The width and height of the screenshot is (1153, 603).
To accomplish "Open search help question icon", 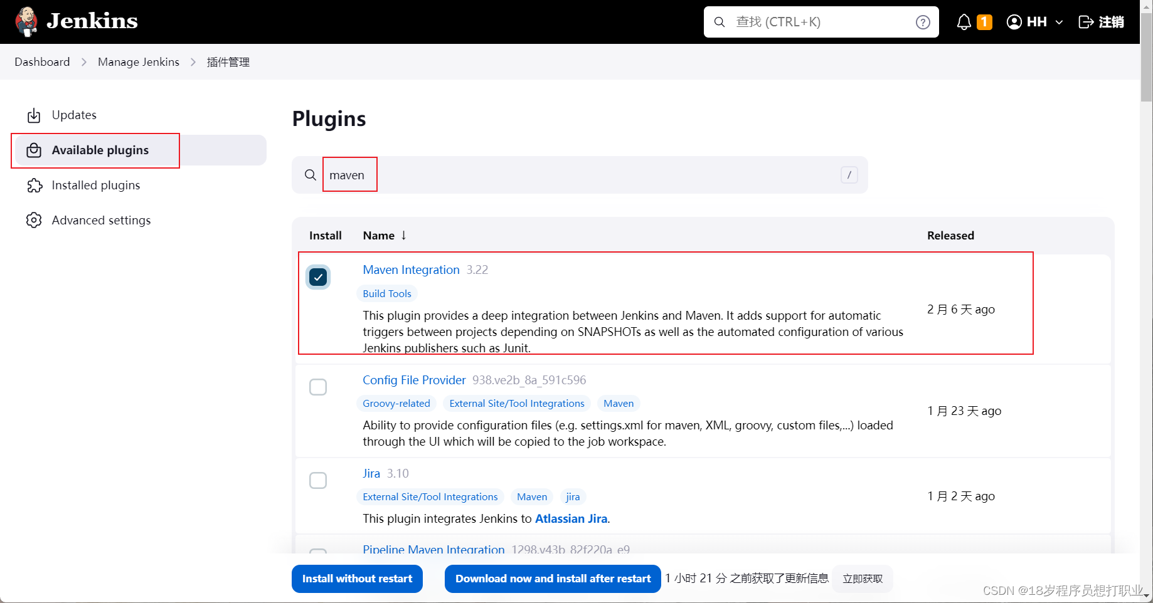I will [923, 22].
